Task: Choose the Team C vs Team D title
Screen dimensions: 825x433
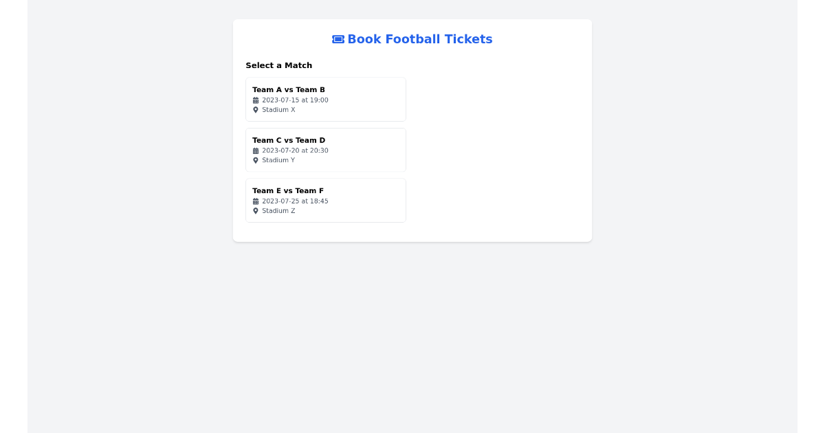Action: (288, 140)
